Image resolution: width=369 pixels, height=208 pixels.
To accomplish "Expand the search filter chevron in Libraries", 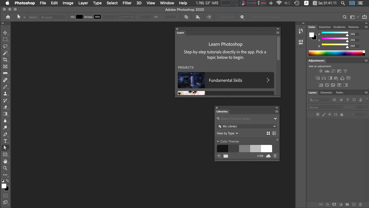I will click(x=275, y=119).
